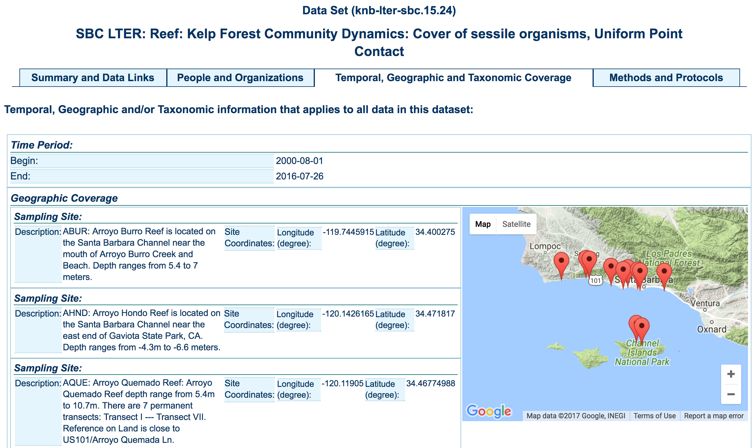Open Summary and Data Links tab

tap(93, 78)
